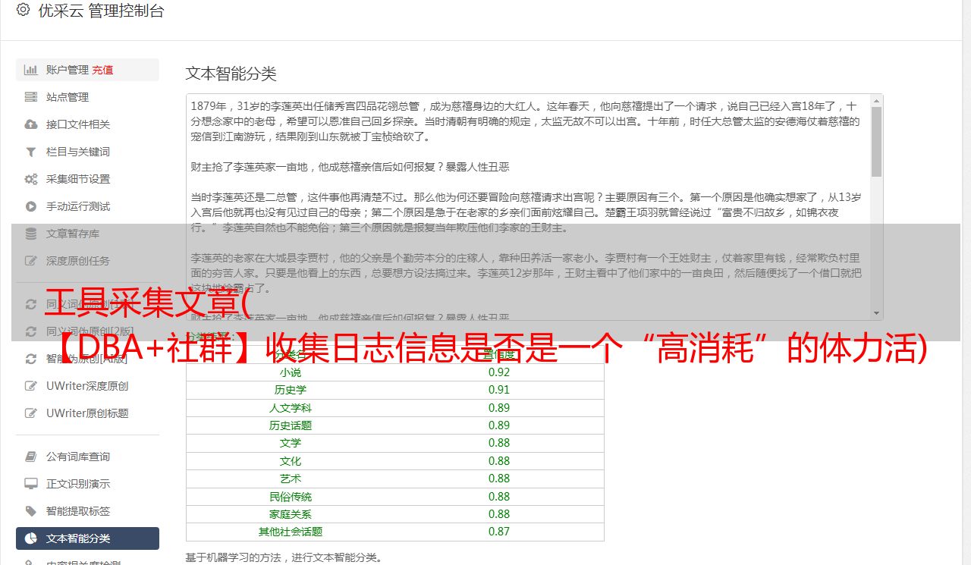Select the 小说 category cell
The width and height of the screenshot is (971, 565).
coord(291,372)
